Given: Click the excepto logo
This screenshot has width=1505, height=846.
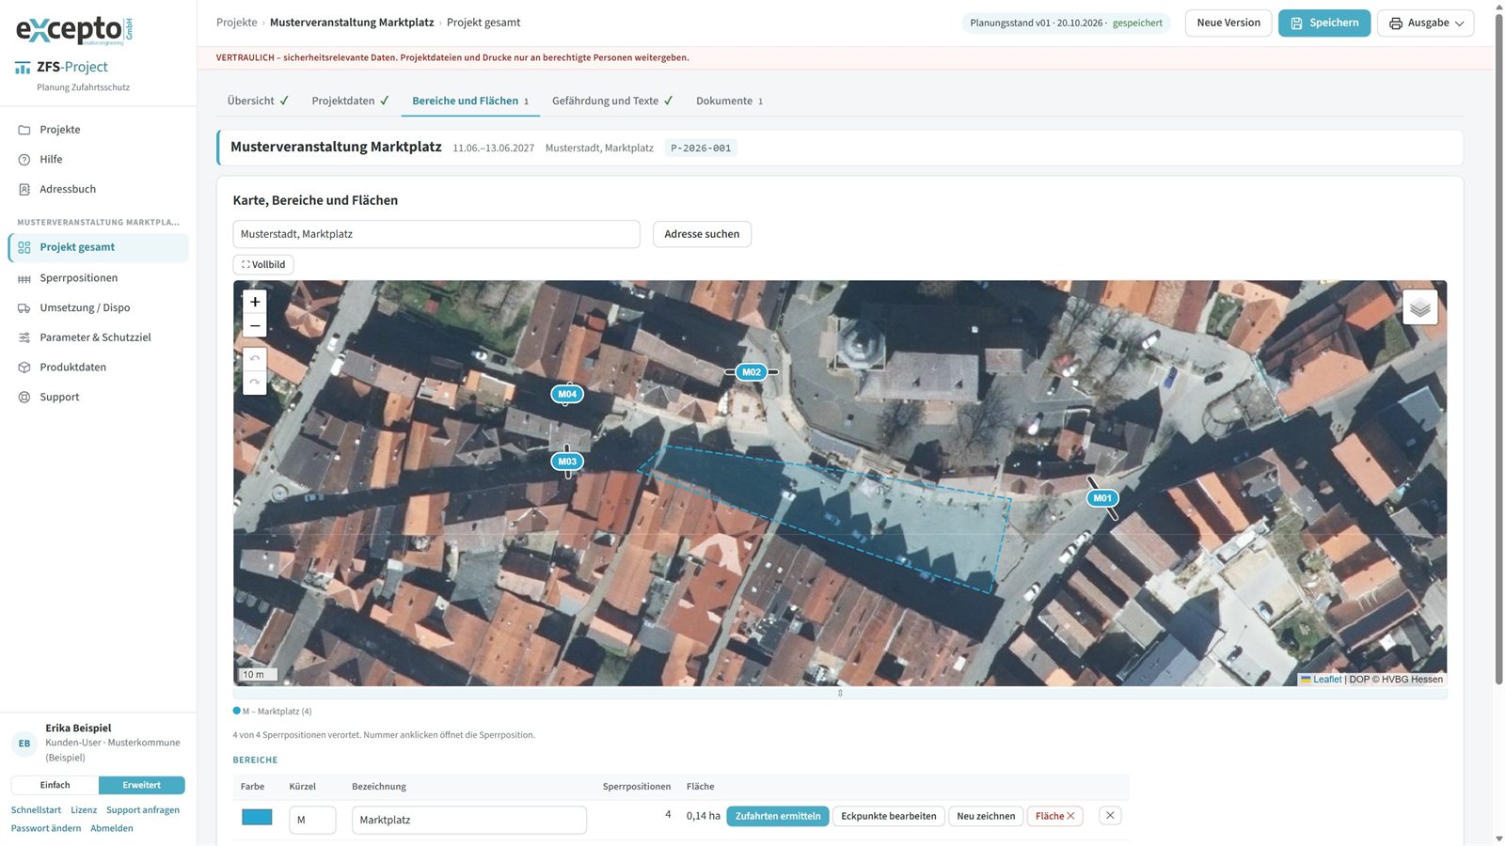Looking at the screenshot, I should 74,31.
